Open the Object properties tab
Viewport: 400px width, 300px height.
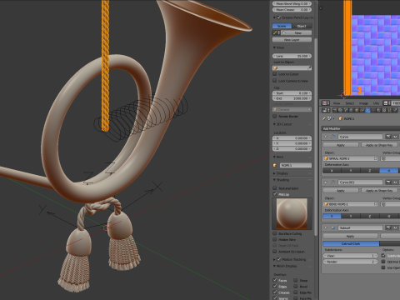[x=357, y=110]
